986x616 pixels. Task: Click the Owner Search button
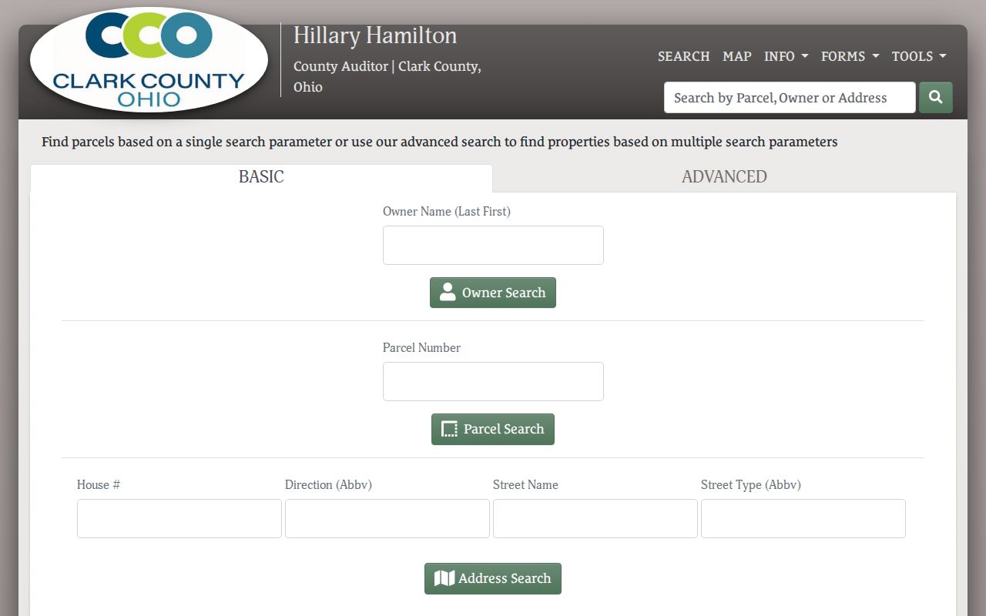(493, 293)
